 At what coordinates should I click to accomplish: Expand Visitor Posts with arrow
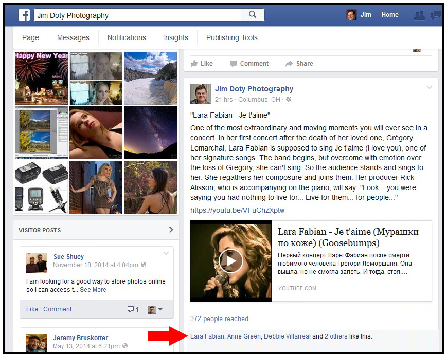(171, 230)
